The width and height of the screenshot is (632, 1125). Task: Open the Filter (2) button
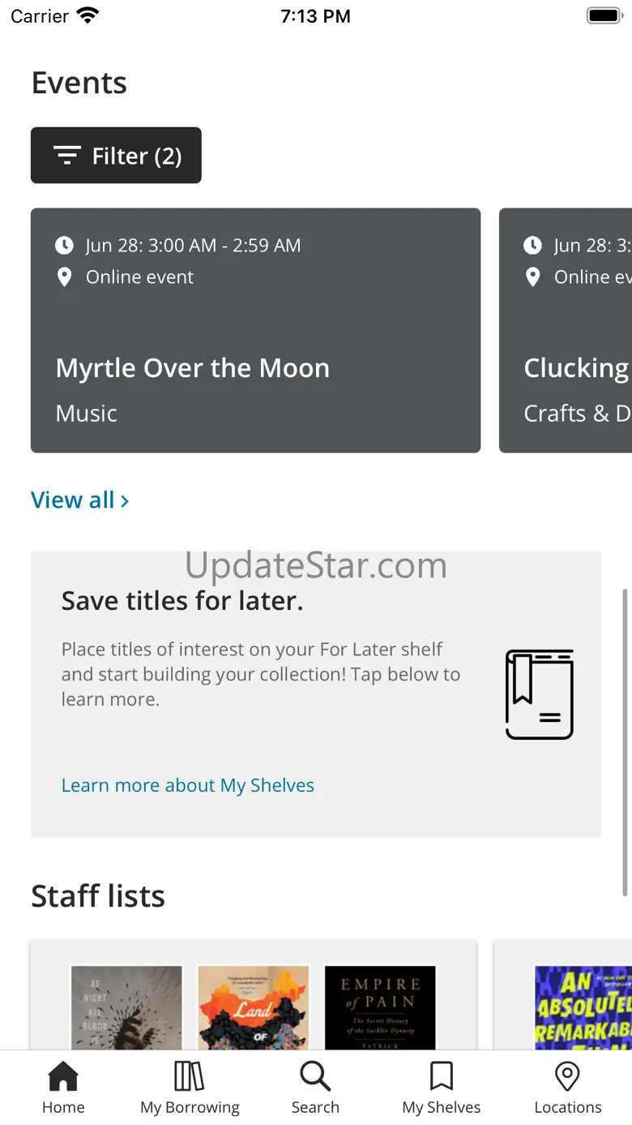point(116,155)
